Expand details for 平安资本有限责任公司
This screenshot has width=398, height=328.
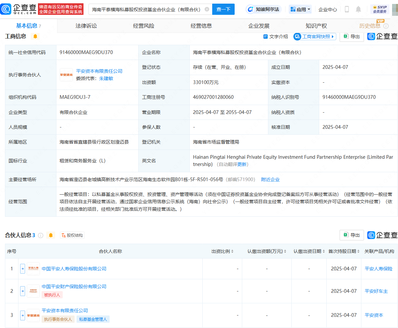pos(22,315)
